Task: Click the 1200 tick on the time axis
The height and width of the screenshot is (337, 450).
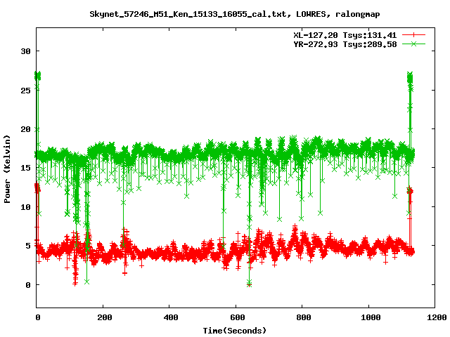Action: pyautogui.click(x=435, y=317)
